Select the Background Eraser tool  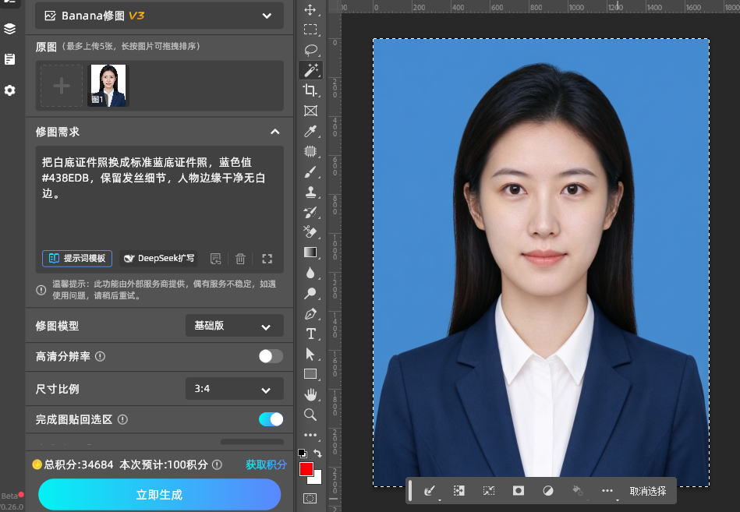[310, 232]
